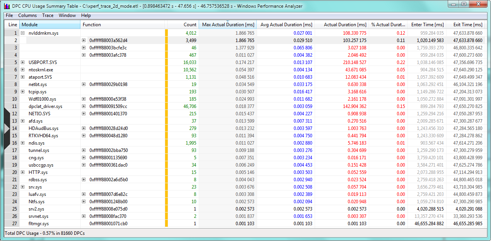Click the Windows Performance Analyzer title bar icon
Screen dimensions: 491x241
(x=7, y=6)
